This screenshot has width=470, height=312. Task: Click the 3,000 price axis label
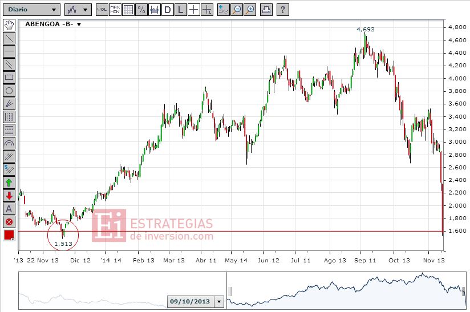[457, 142]
